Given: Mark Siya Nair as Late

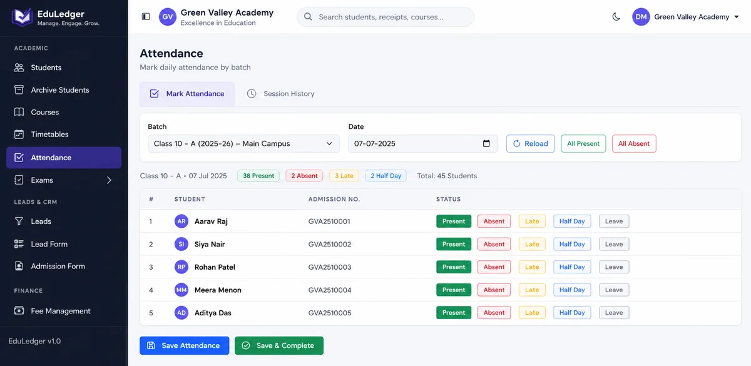Looking at the screenshot, I should coord(532,244).
